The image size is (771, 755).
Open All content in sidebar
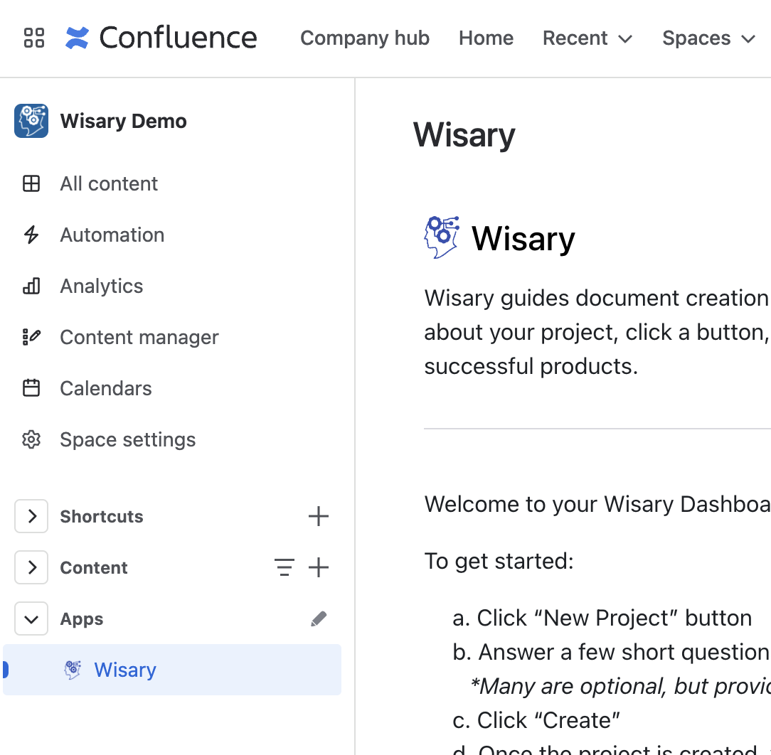109,184
